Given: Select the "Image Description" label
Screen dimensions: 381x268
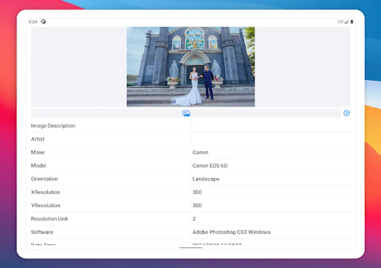Looking at the screenshot, I should (x=53, y=126).
